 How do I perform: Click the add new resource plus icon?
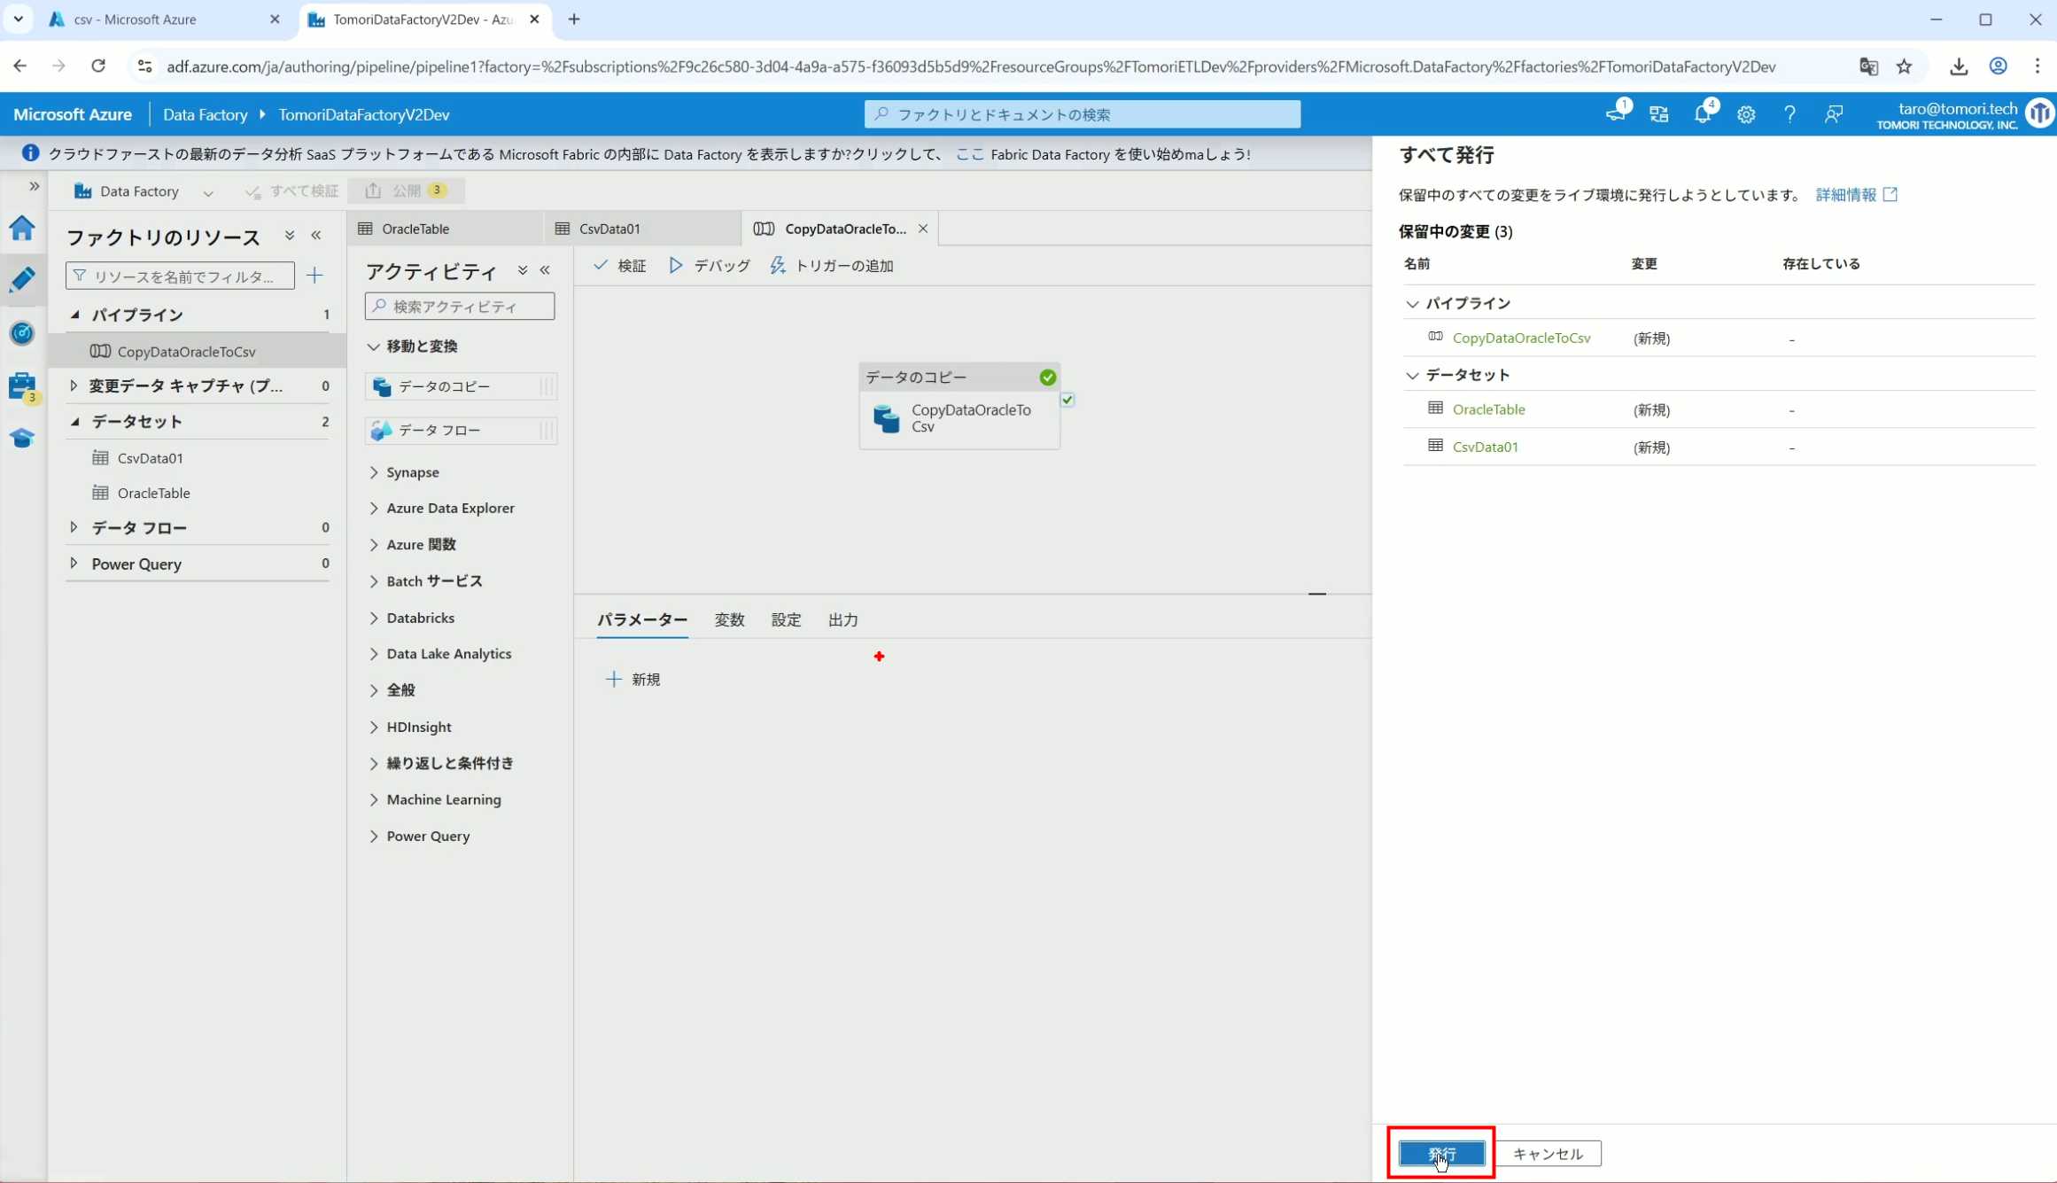pos(314,276)
